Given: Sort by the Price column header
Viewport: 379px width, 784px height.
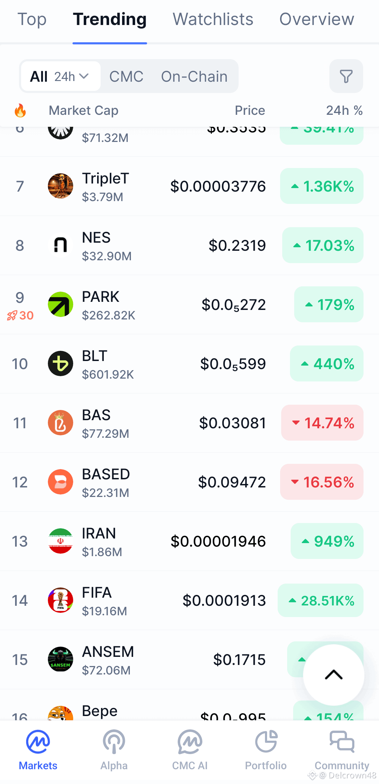Looking at the screenshot, I should click(x=250, y=111).
